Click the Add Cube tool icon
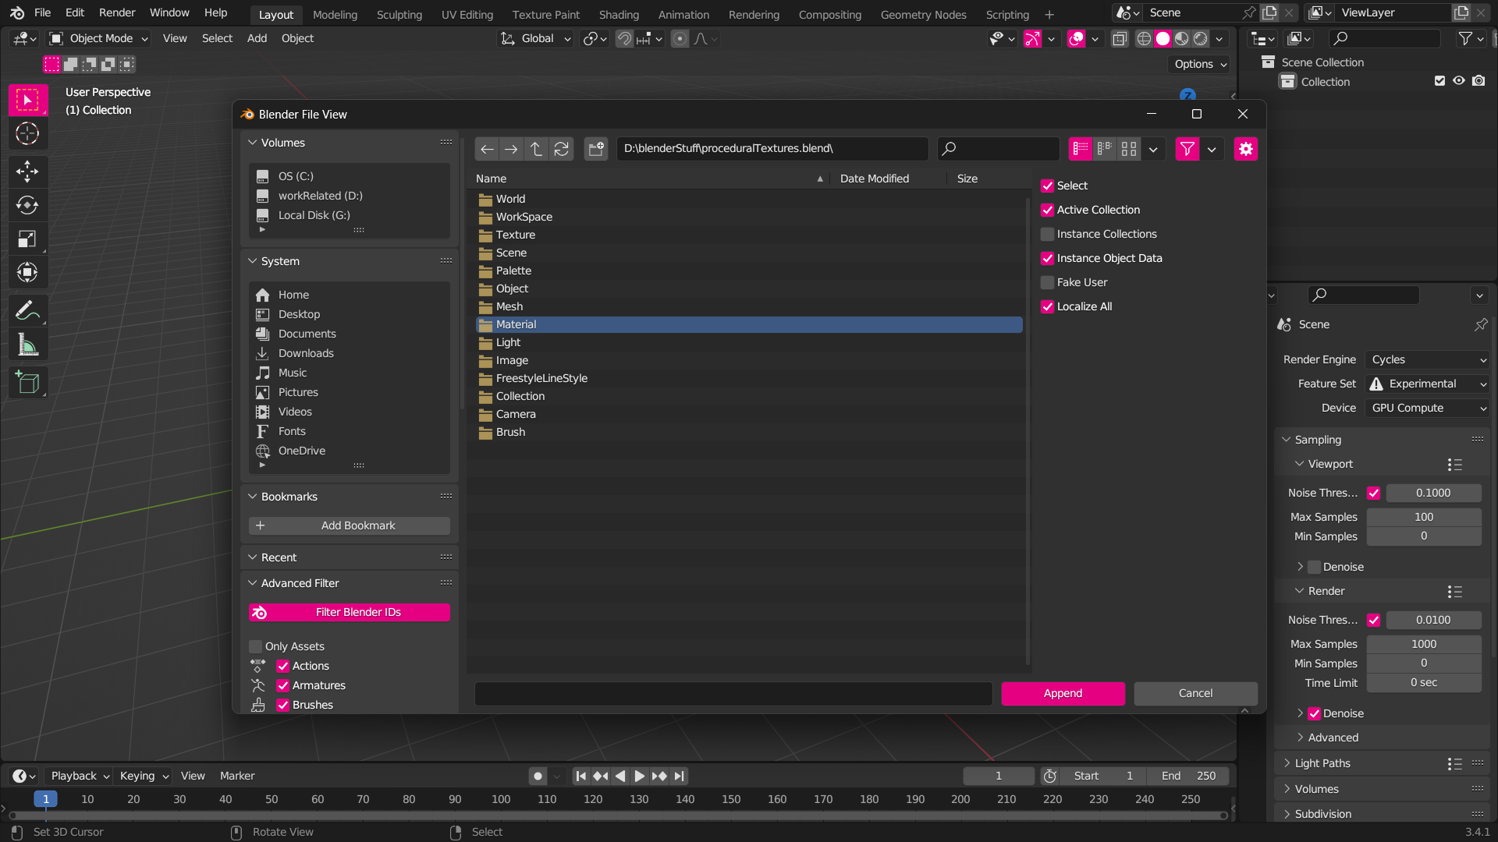The image size is (1498, 842). 27,383
